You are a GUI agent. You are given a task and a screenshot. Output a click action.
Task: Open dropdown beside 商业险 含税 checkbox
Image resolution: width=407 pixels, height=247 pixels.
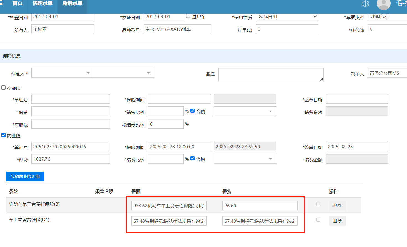[245, 159]
